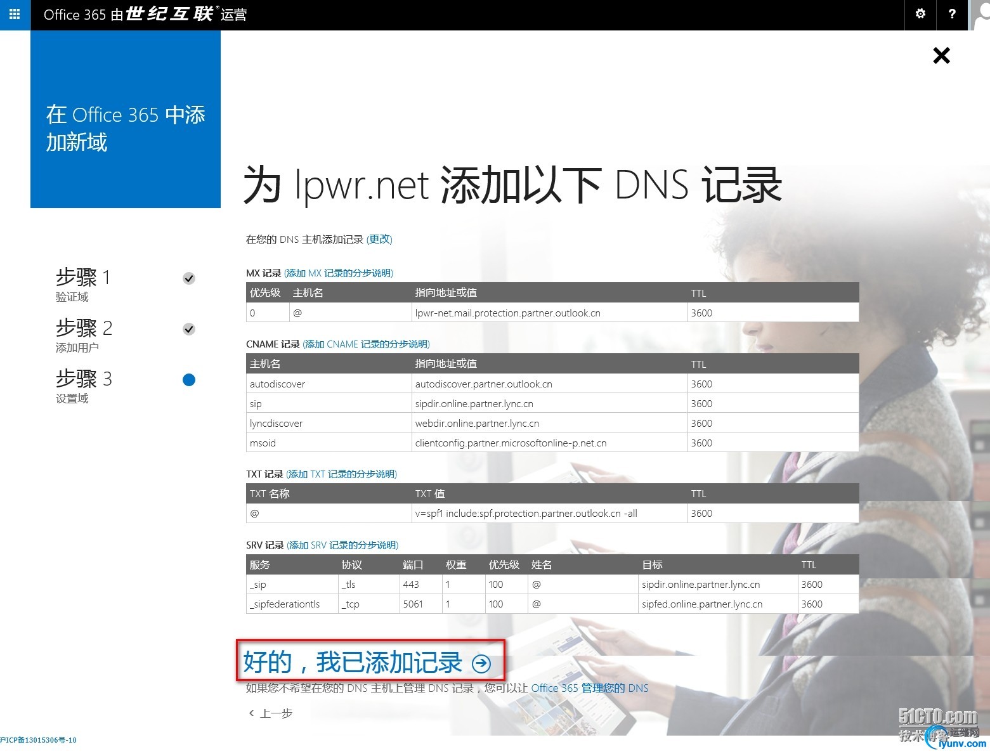Click the MX record TTL 3600 cell
990x754 pixels.
click(x=773, y=313)
